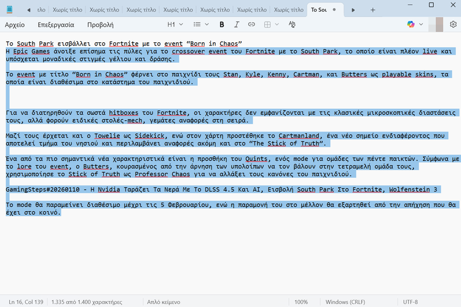Expand the H1 heading style dropdown
Image resolution: width=461 pixels, height=307 pixels.
(x=175, y=25)
